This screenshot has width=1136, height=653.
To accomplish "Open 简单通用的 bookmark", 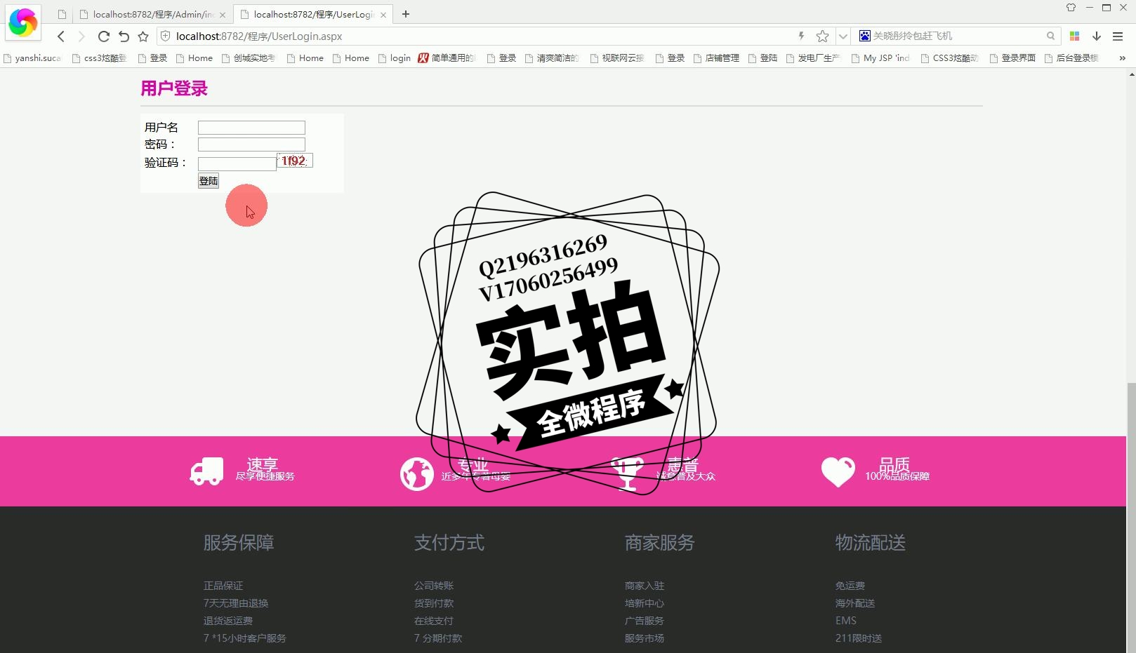I will coord(447,58).
